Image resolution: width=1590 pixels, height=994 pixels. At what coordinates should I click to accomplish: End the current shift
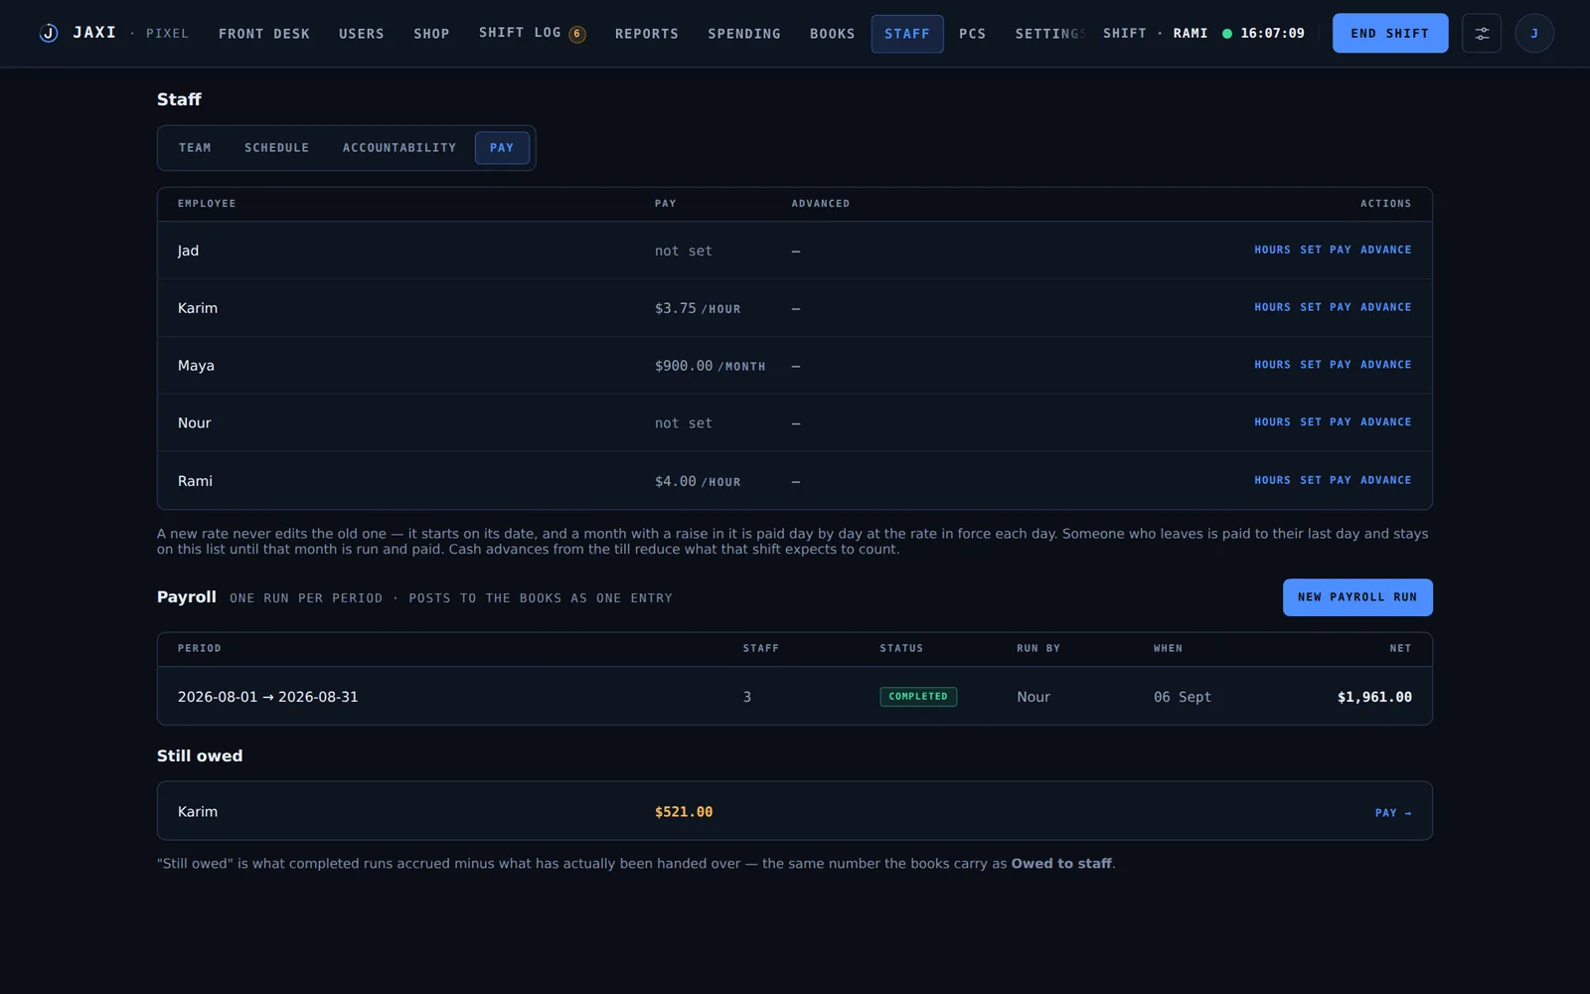click(x=1389, y=33)
